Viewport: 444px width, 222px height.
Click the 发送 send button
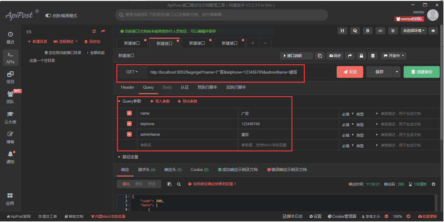(x=350, y=72)
